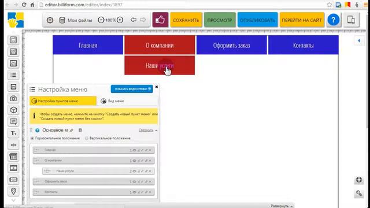Select the image gallery tool in sidebar
This screenshot has height=208, width=370.
[x=13, y=51]
